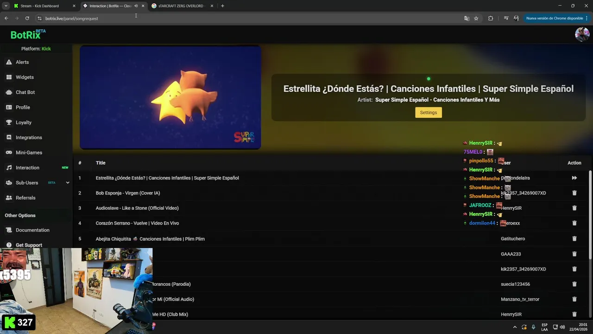593x334 pixels.
Task: Bookmark this page with the star icon
Action: point(476,18)
